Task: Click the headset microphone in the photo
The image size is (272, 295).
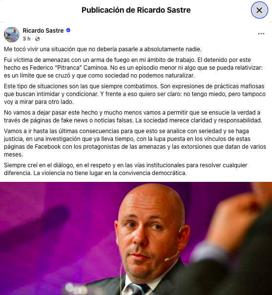Action: [x=171, y=257]
